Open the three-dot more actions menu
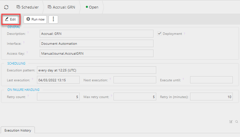The height and width of the screenshot is (137, 240). coord(53,19)
